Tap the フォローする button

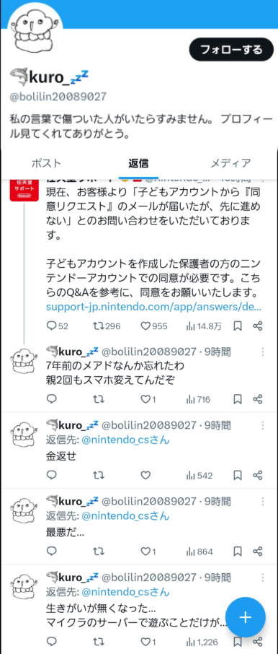click(232, 50)
